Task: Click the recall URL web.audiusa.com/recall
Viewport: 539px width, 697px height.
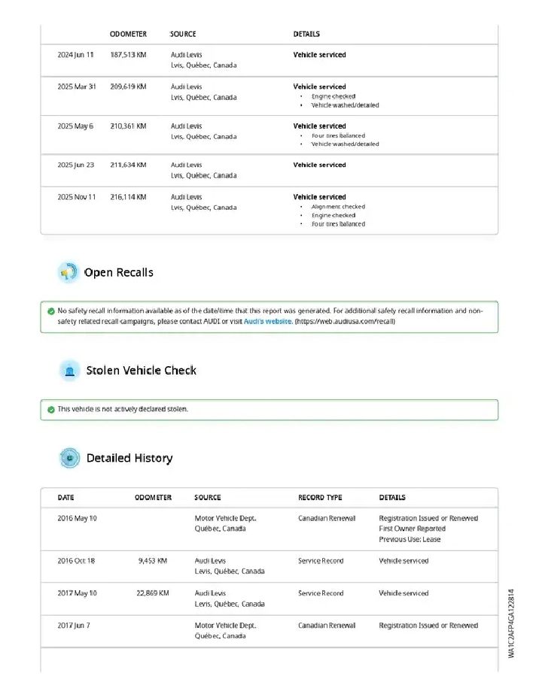Action: (345, 321)
